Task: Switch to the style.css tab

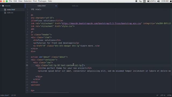Action: (75, 6)
